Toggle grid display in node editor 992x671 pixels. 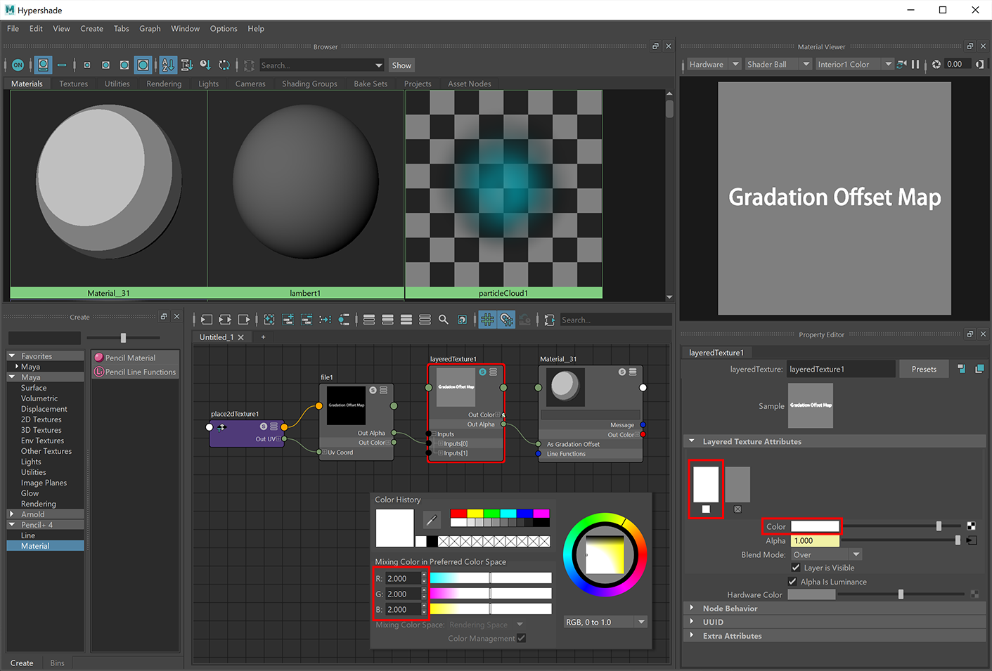coord(487,320)
